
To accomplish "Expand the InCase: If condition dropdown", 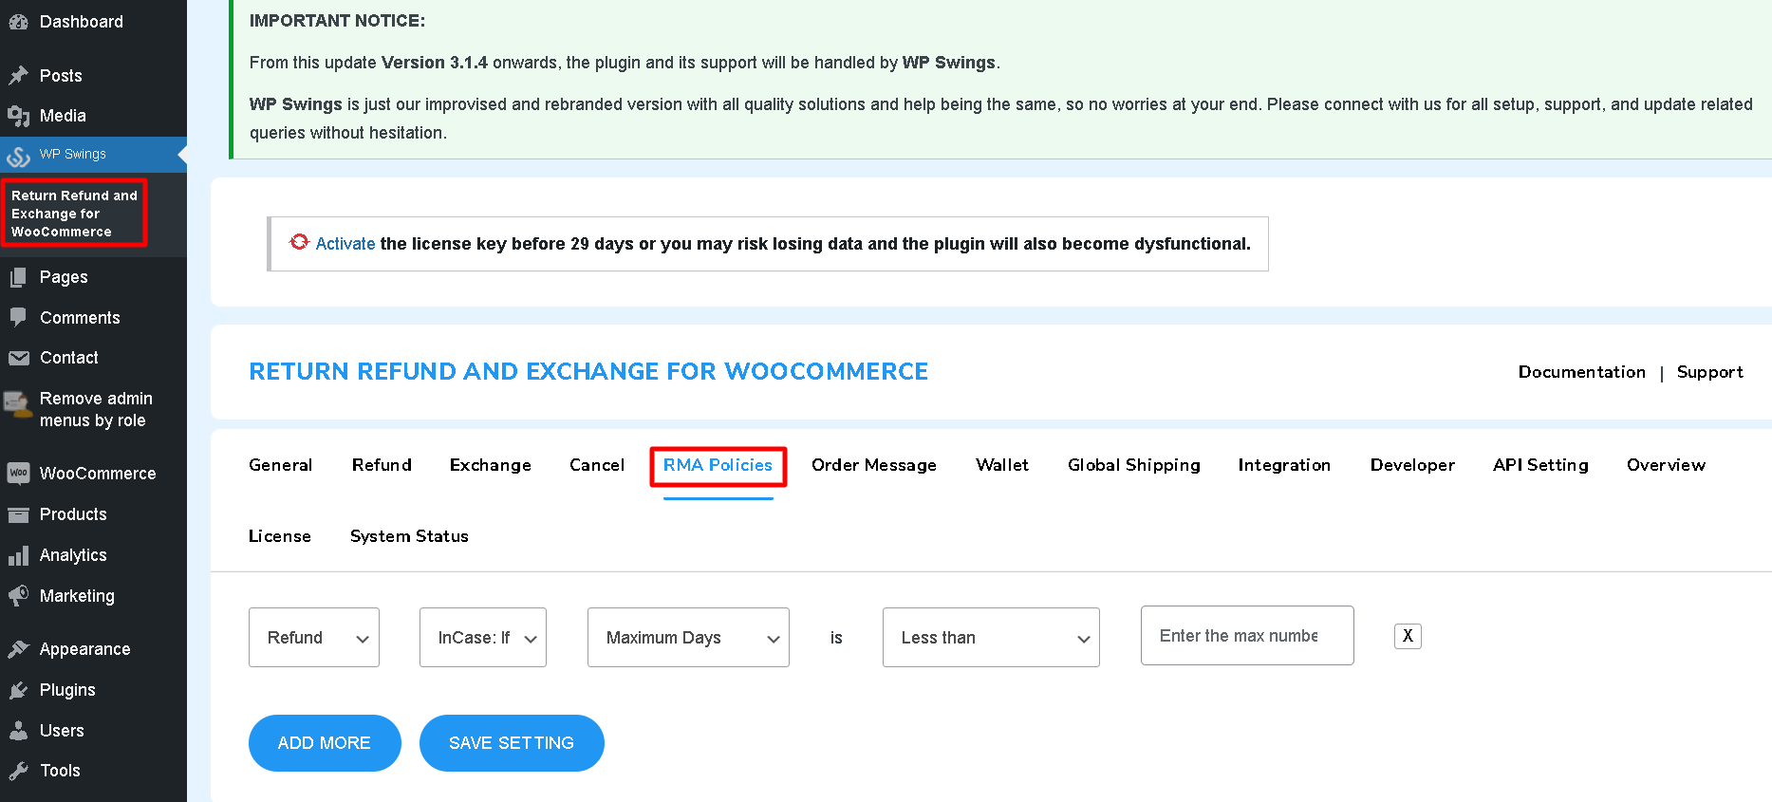I will 483,638.
